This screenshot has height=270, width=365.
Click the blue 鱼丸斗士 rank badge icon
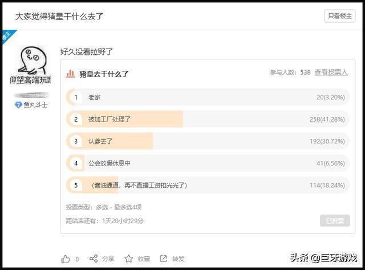18,105
